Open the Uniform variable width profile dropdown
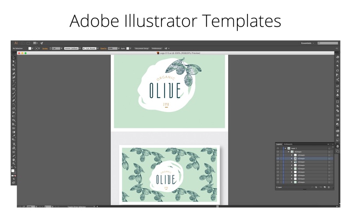This screenshot has height=219, width=351. coord(80,48)
